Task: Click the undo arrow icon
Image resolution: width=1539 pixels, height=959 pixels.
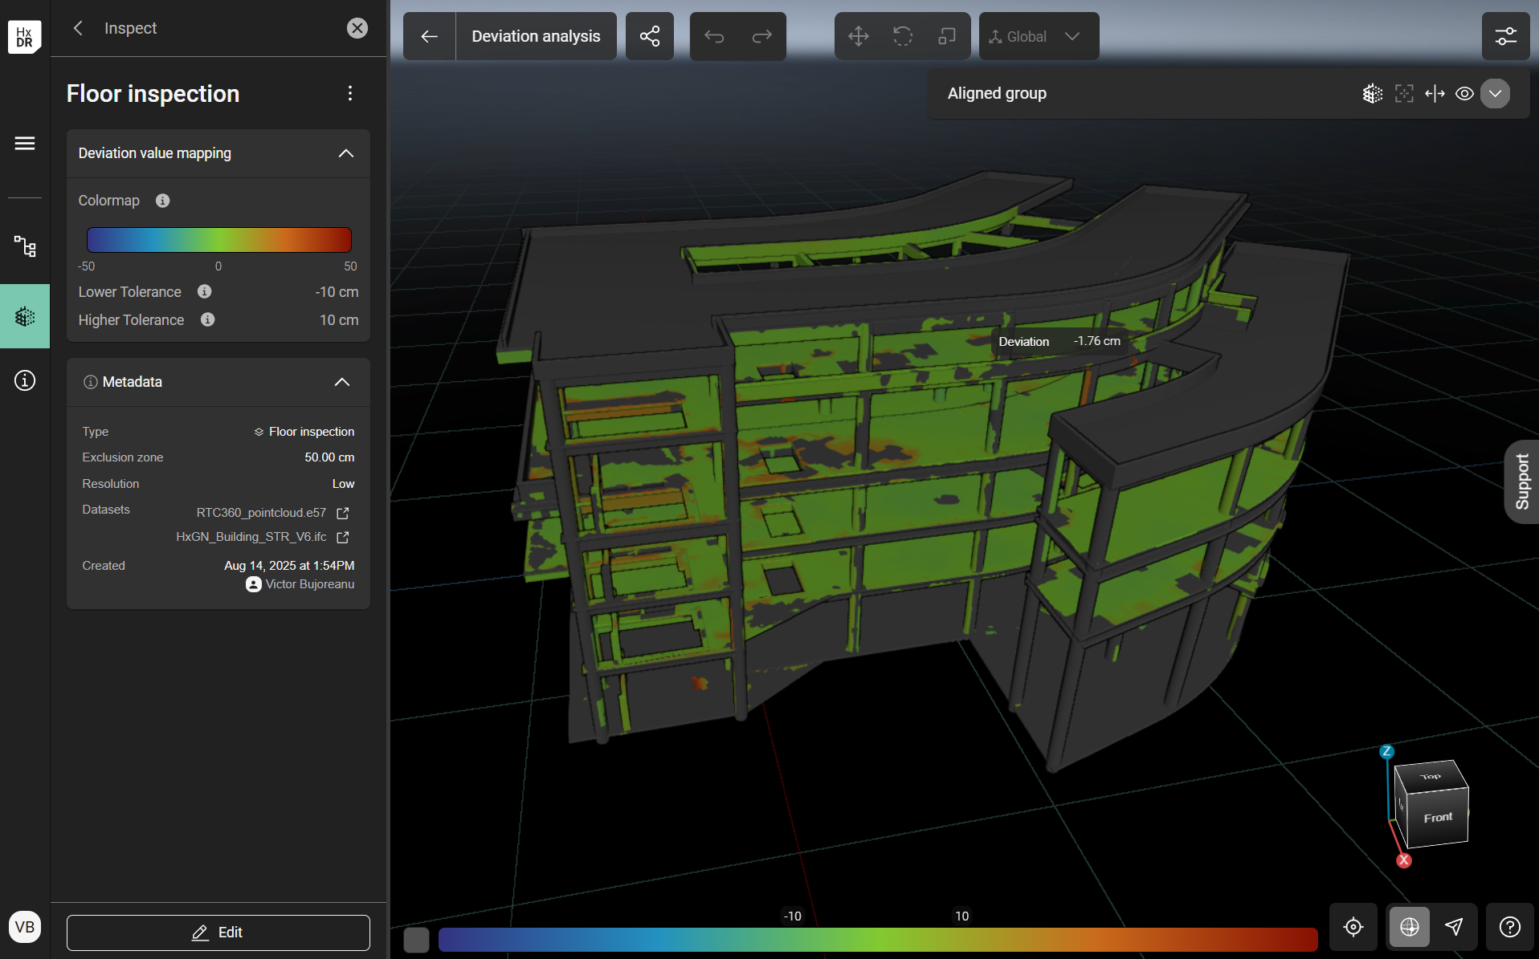Action: point(714,36)
